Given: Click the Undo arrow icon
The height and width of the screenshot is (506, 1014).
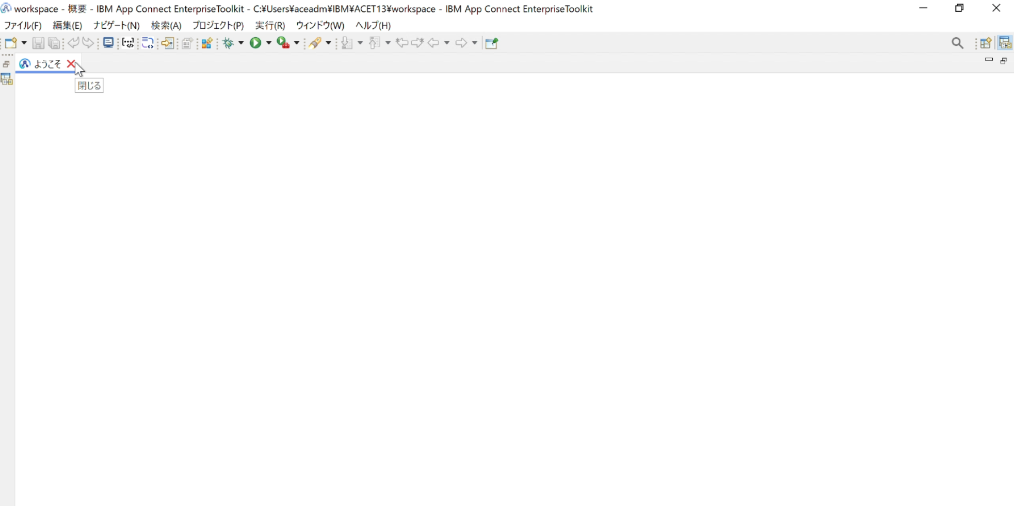Looking at the screenshot, I should 73,43.
